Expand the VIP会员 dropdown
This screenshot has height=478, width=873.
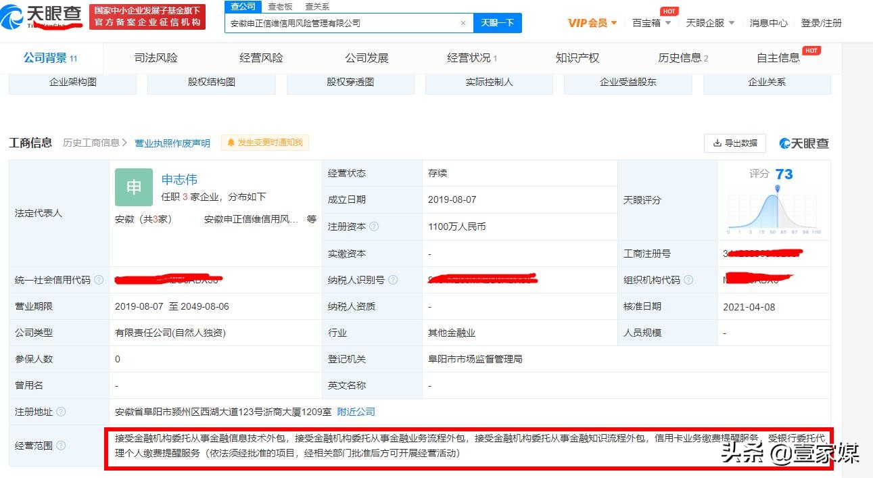tap(590, 22)
